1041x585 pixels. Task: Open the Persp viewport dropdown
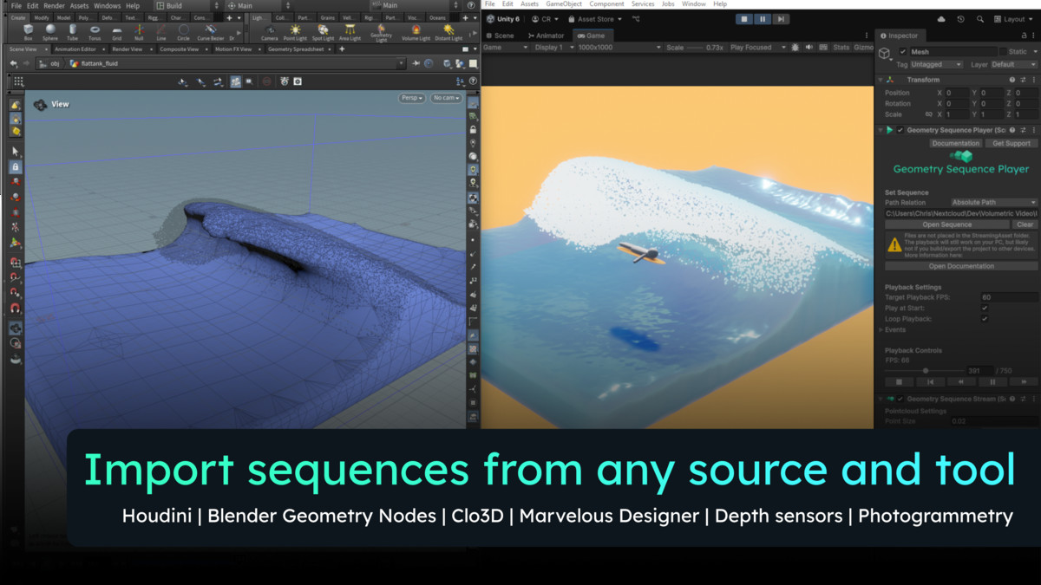click(412, 98)
